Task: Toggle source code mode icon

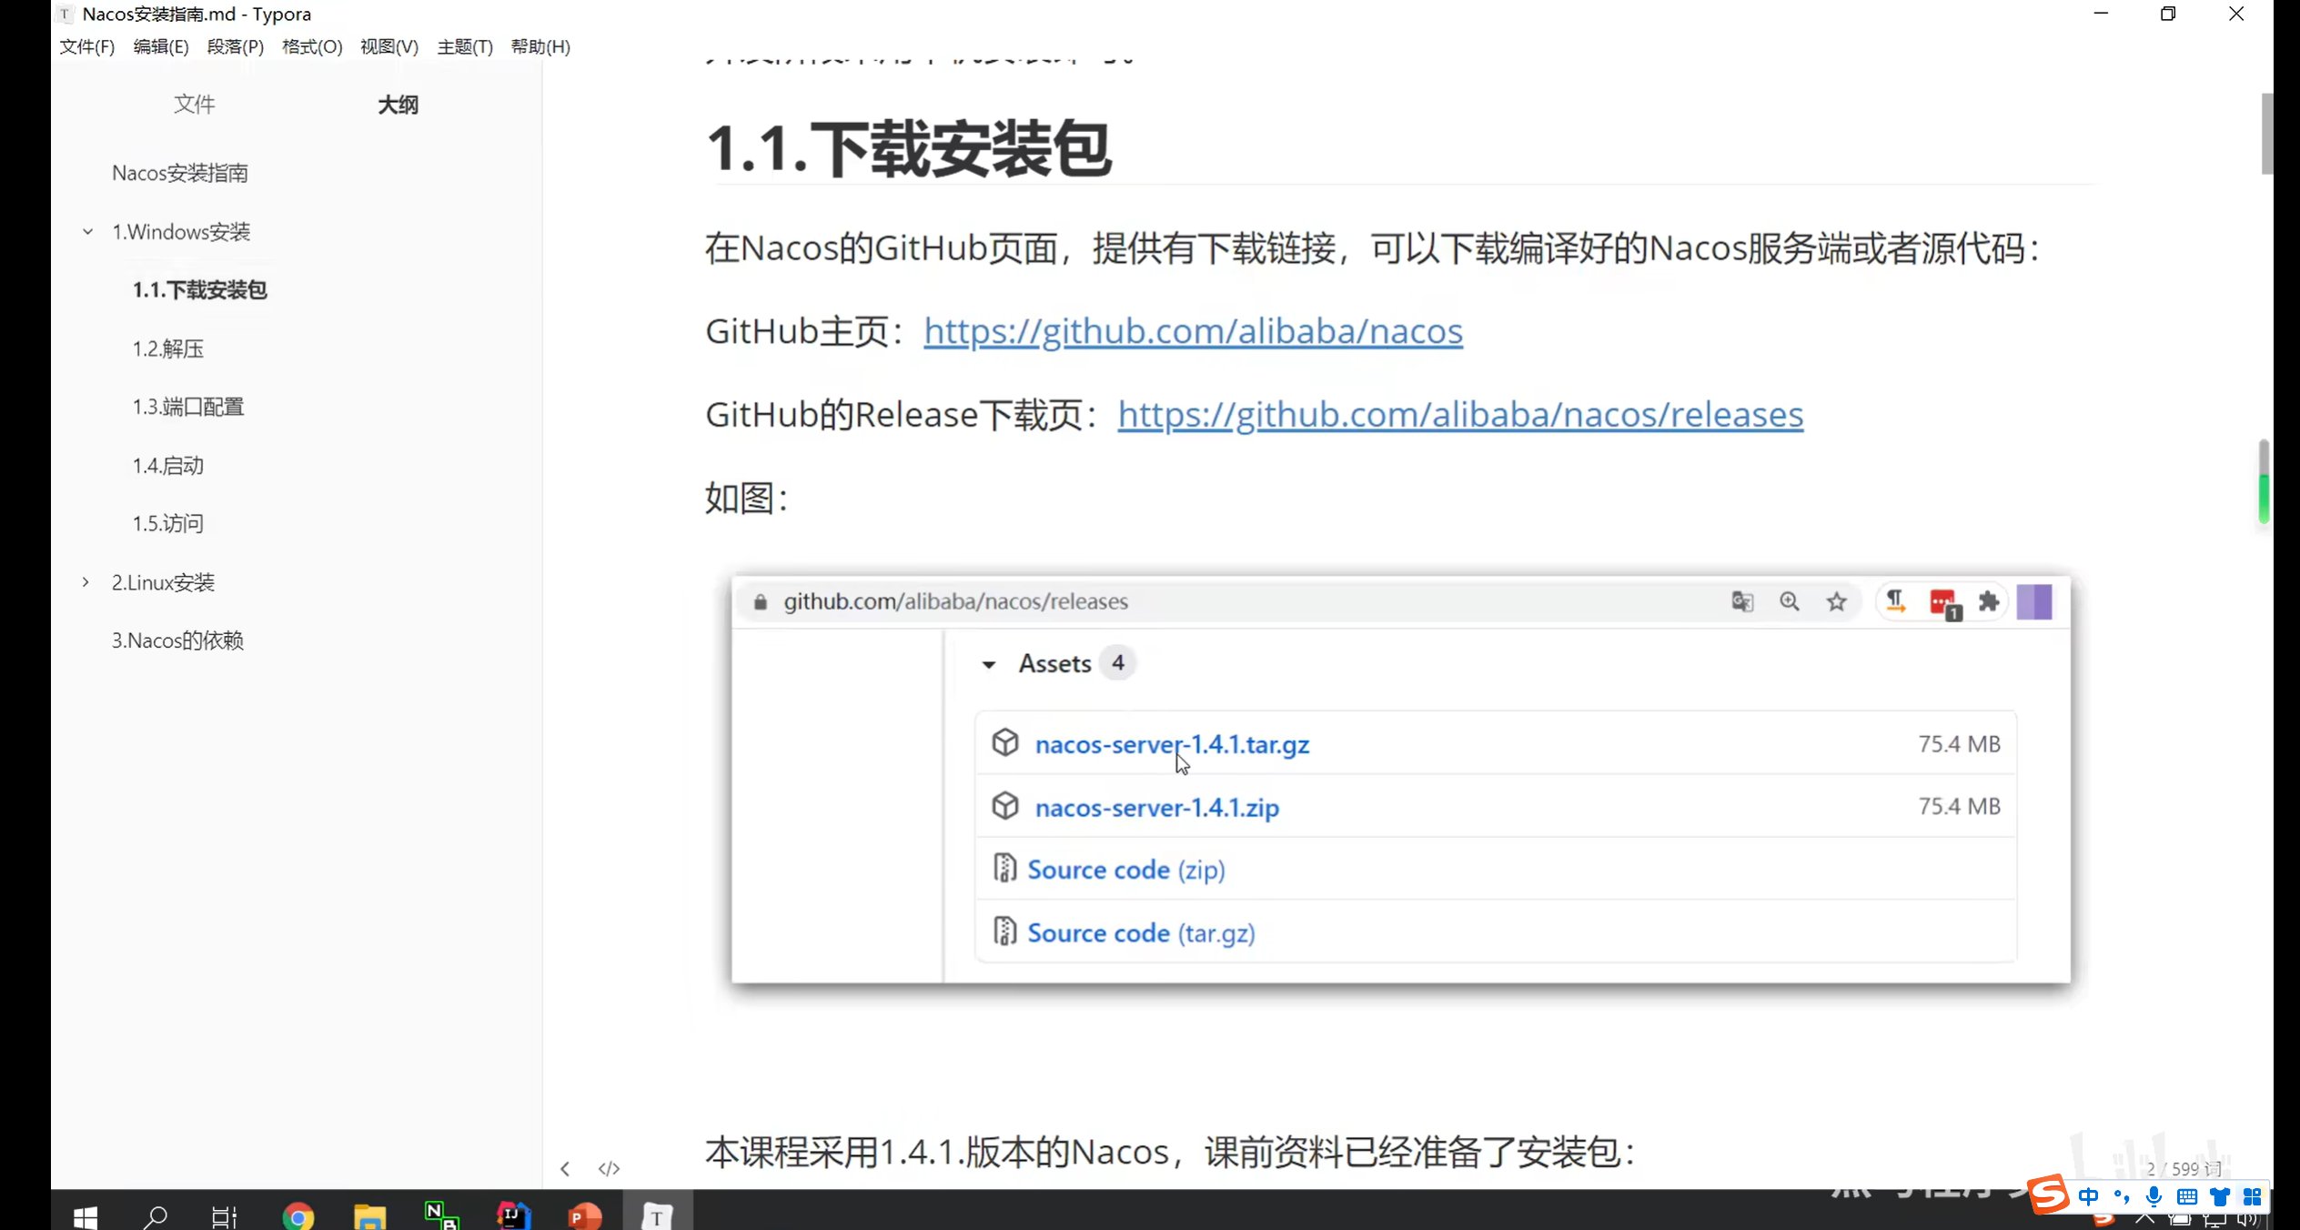Action: tap(609, 1168)
